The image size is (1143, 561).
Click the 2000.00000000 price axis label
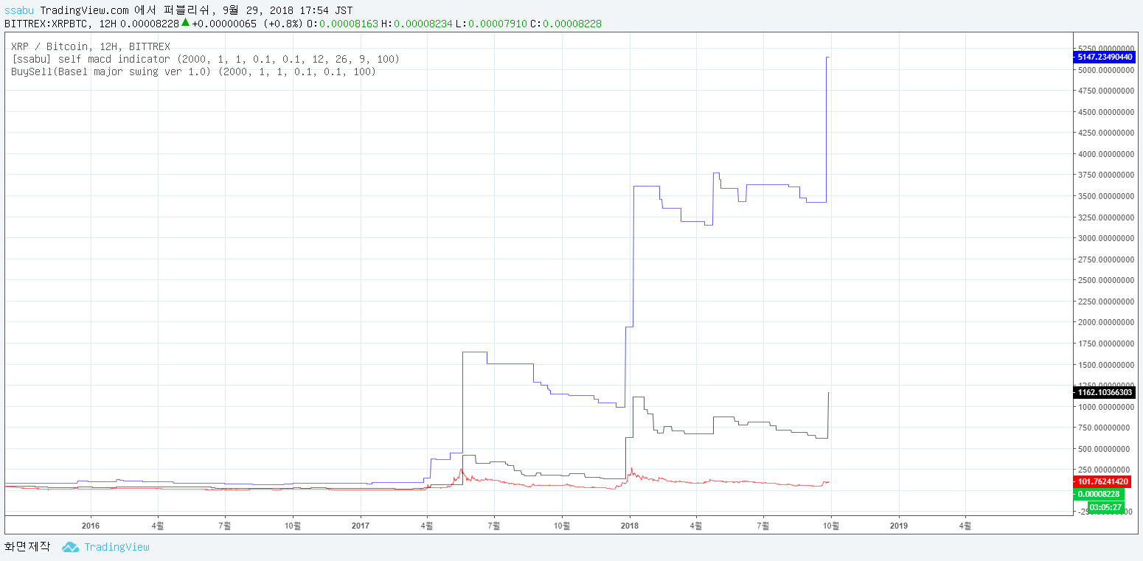coord(1105,323)
